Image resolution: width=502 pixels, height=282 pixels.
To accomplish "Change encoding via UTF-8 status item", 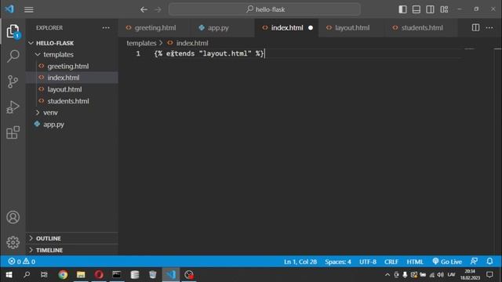I will [368, 262].
